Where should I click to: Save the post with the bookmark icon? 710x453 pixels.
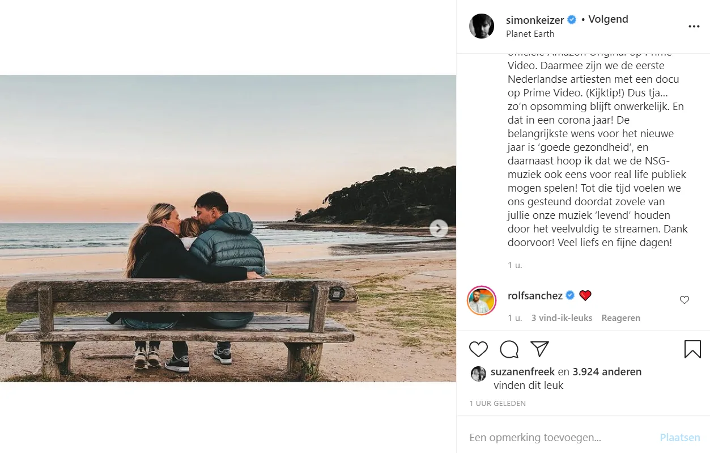click(692, 349)
